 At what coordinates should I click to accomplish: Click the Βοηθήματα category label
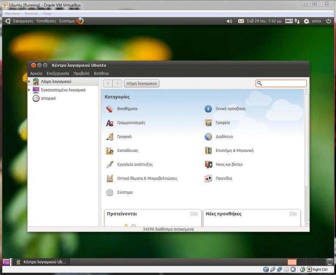(x=127, y=109)
